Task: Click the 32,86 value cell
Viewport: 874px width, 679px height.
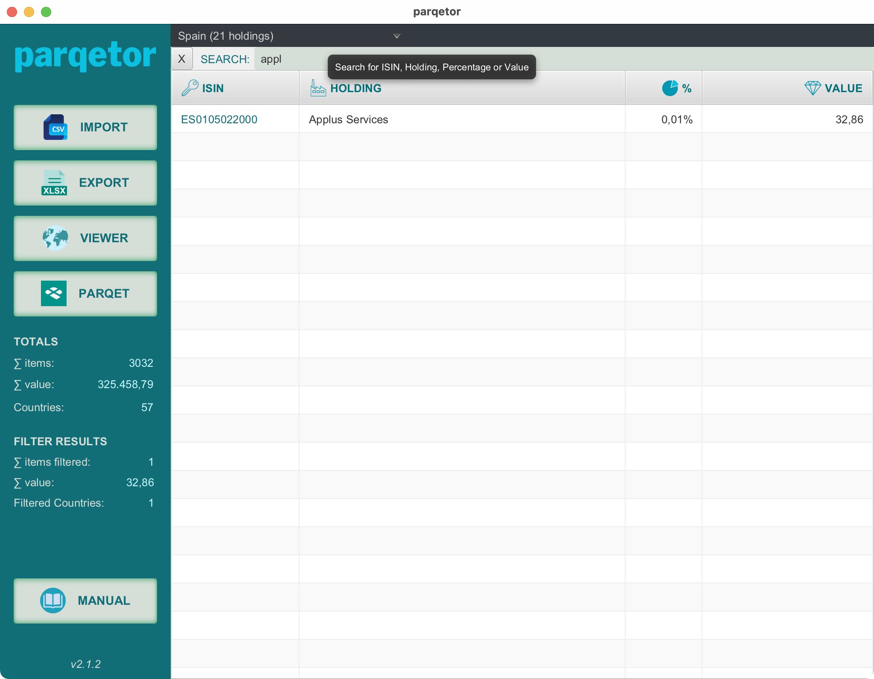Action: 849,119
